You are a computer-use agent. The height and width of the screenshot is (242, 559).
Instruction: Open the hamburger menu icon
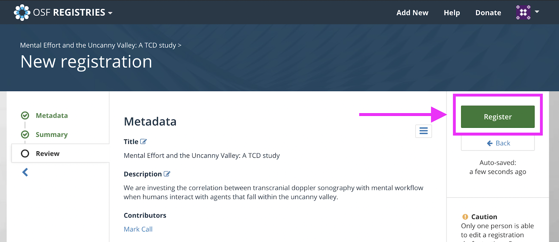tap(423, 131)
